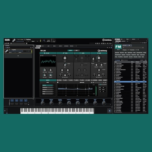This screenshot has height=152, width=152.
Task: Open the LFO 1 modulation tab
Action: pyautogui.click(x=65, y=80)
